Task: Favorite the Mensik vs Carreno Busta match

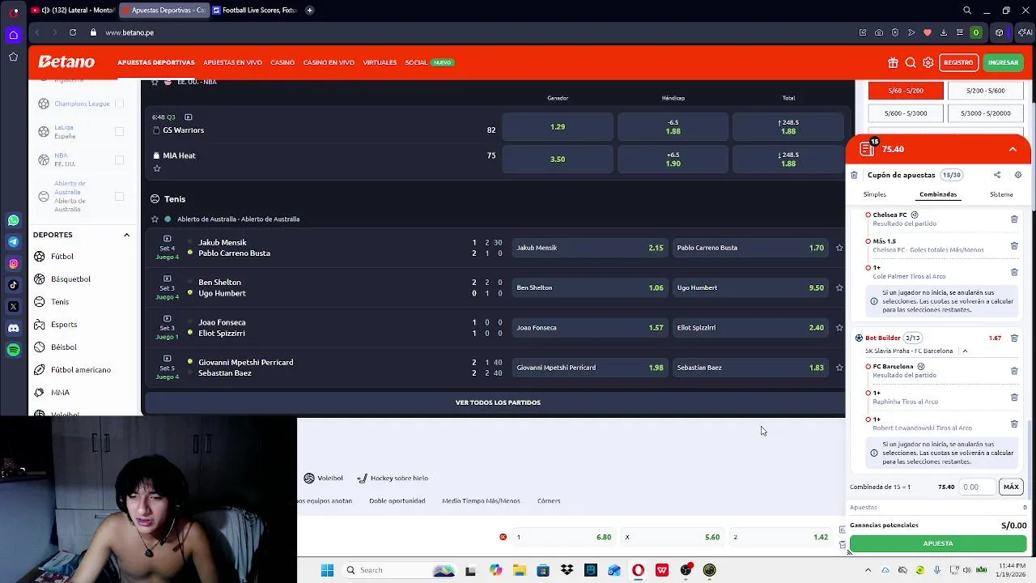Action: pos(839,248)
